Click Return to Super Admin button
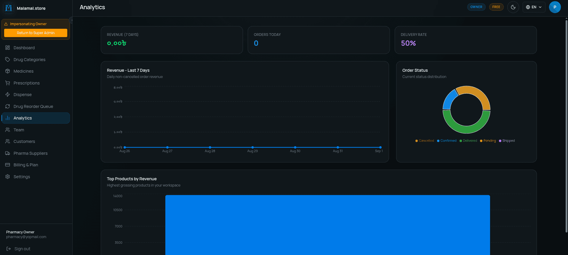This screenshot has height=255, width=568. (x=36, y=33)
